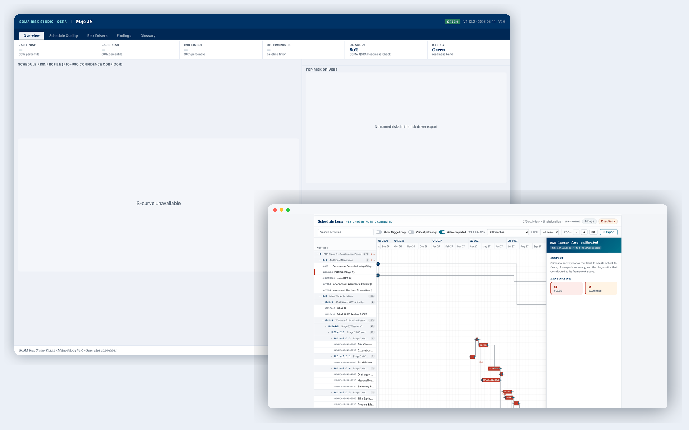Focus the Search activities field

(x=345, y=232)
